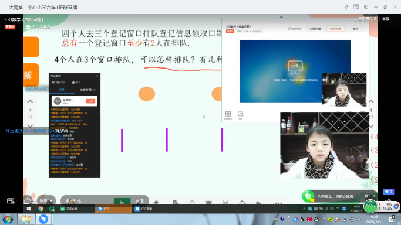Click the share icon next to list icon
Screen dimensions: 401x225
[x=27, y=201]
